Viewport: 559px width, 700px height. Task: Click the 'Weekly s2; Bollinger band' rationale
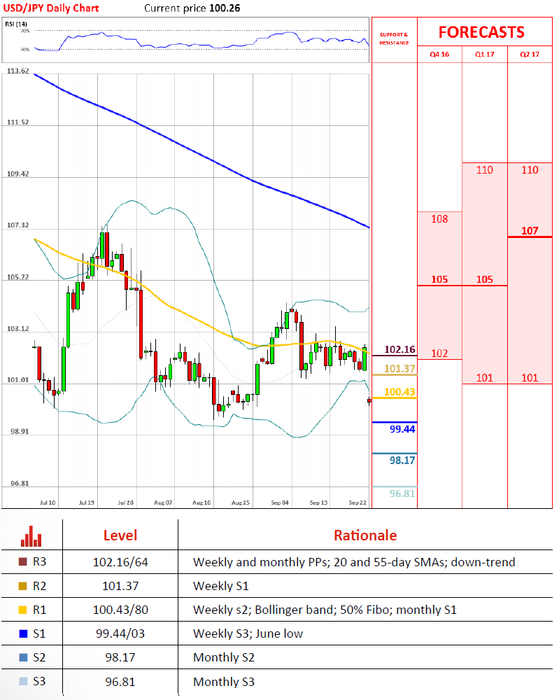click(x=325, y=610)
